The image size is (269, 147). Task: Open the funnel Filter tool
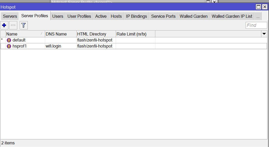tap(24, 25)
